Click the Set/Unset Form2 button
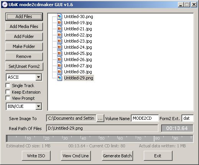This screenshot has width=199, height=165. click(x=24, y=66)
